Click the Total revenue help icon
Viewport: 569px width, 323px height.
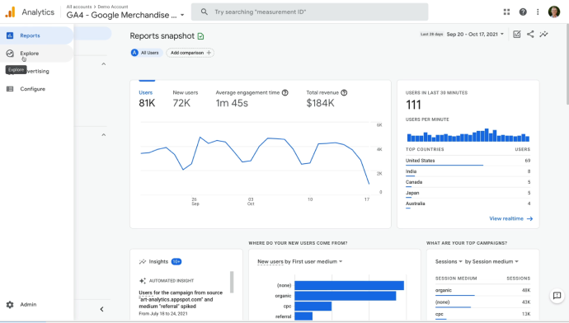pos(344,93)
